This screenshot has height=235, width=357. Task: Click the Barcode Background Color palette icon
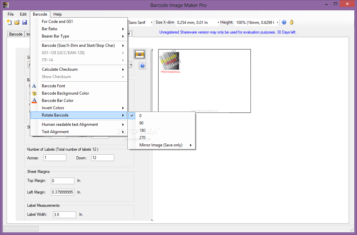click(34, 93)
